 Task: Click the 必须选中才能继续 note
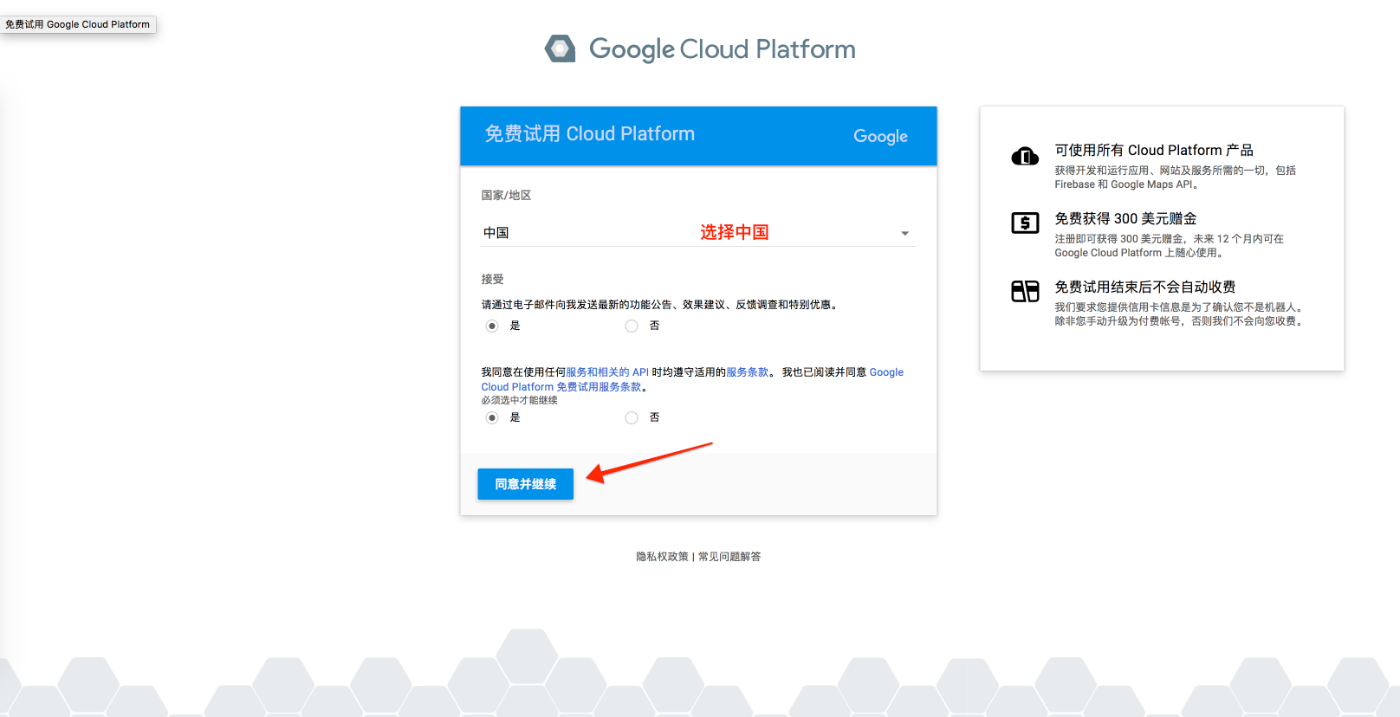click(x=520, y=400)
